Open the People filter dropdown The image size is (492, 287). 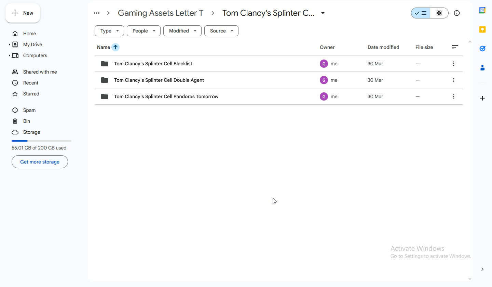(143, 31)
